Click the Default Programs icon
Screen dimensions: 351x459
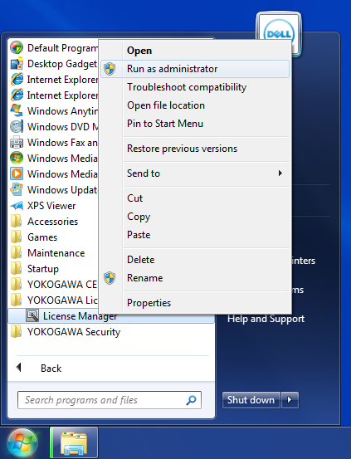coord(17,47)
